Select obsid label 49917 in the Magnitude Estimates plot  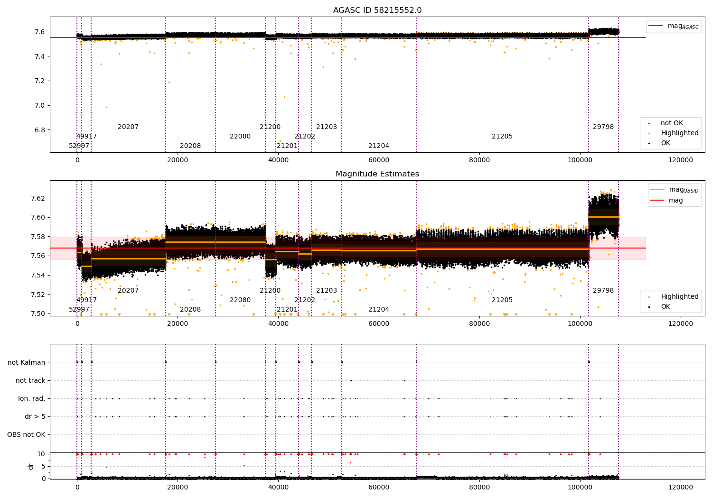[x=86, y=300]
